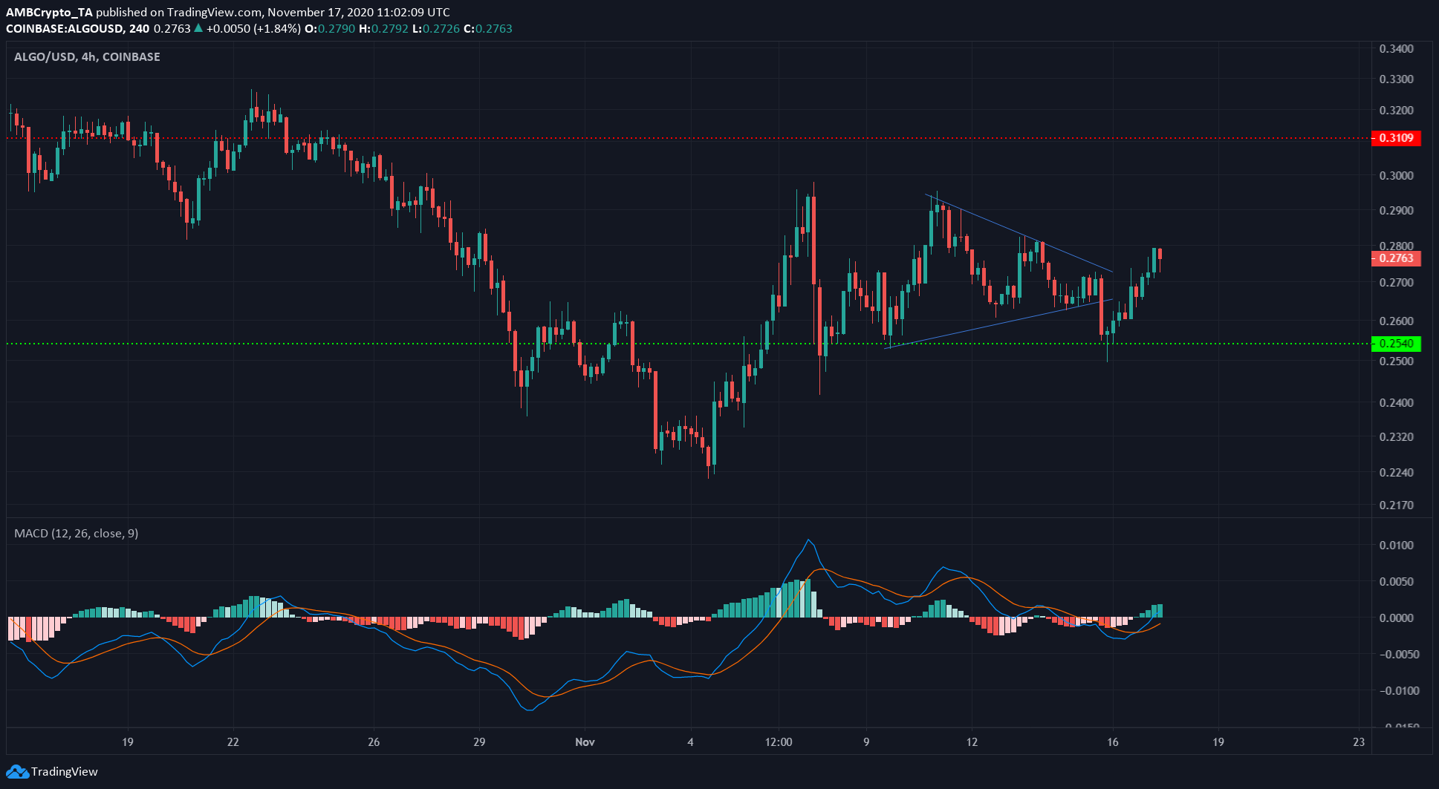Click the TradingView wordmark text

point(65,772)
